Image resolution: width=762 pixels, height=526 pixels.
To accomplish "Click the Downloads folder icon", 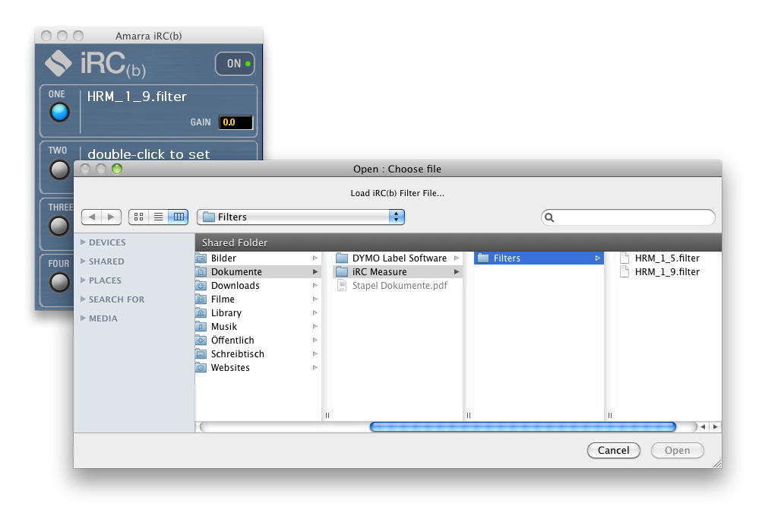I will coord(201,285).
